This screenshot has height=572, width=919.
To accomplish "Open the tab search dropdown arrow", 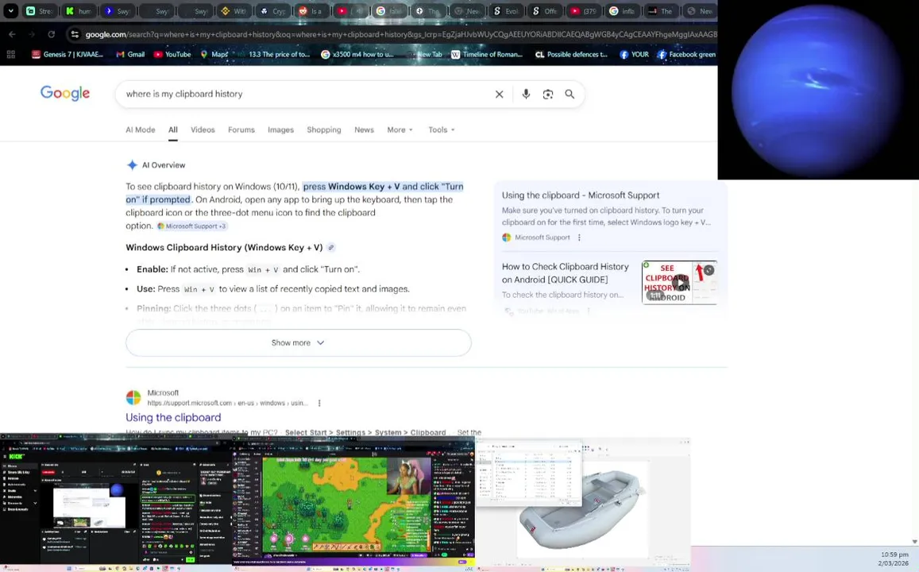I will coord(10,10).
